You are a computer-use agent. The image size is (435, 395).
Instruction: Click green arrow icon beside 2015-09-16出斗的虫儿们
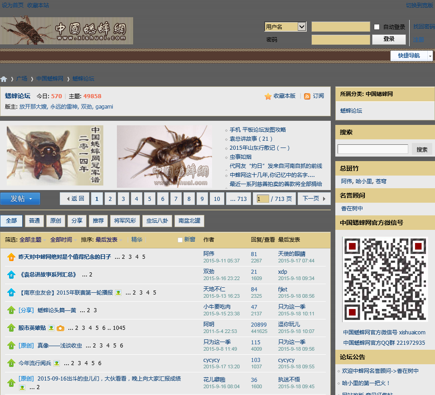click(x=11, y=382)
